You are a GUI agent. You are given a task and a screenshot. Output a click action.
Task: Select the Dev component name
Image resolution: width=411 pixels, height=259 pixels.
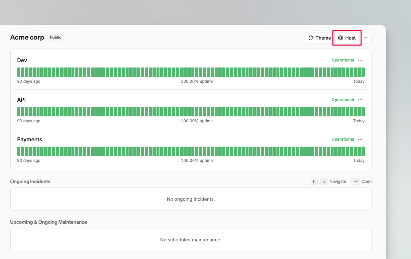[22, 60]
